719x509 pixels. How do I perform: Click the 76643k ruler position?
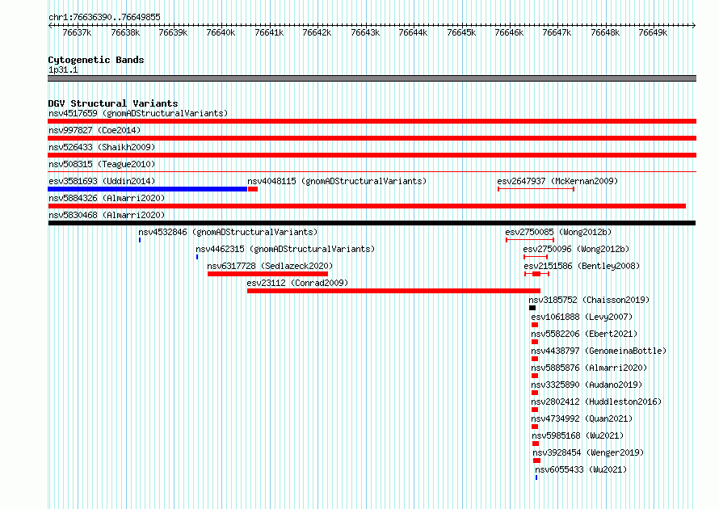click(365, 32)
